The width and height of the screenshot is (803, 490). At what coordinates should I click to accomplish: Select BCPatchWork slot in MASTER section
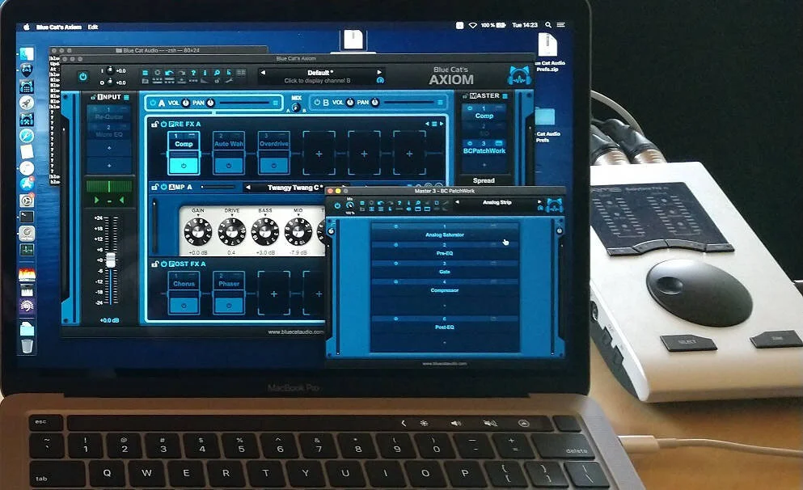pos(484,147)
